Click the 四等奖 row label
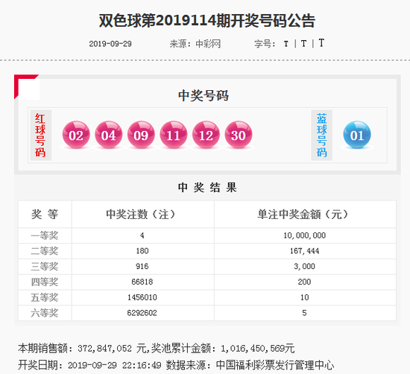The image size is (410, 374). click(x=45, y=282)
